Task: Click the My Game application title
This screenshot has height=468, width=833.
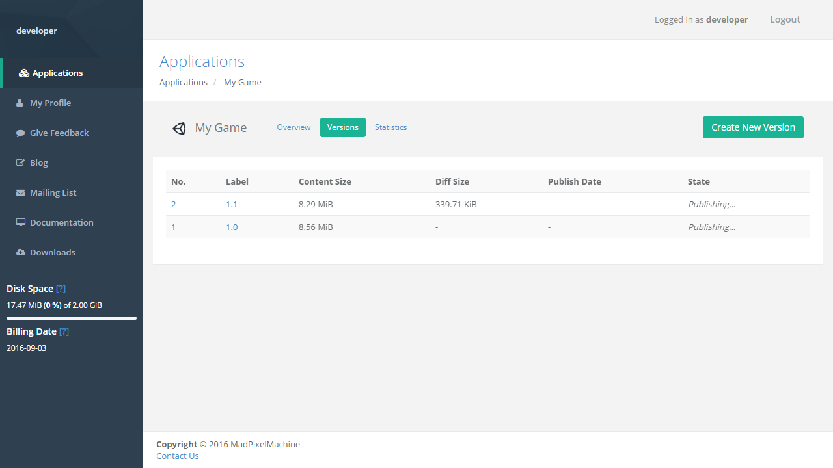Action: coord(221,128)
